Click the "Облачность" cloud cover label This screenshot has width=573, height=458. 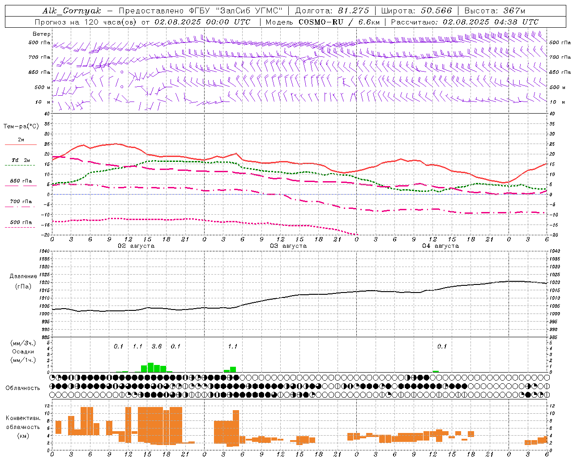pyautogui.click(x=23, y=388)
